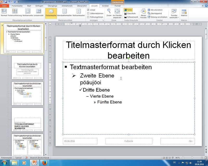The image size is (208, 166).
Task: Open the Handzettelmaster view
Action: point(64,13)
